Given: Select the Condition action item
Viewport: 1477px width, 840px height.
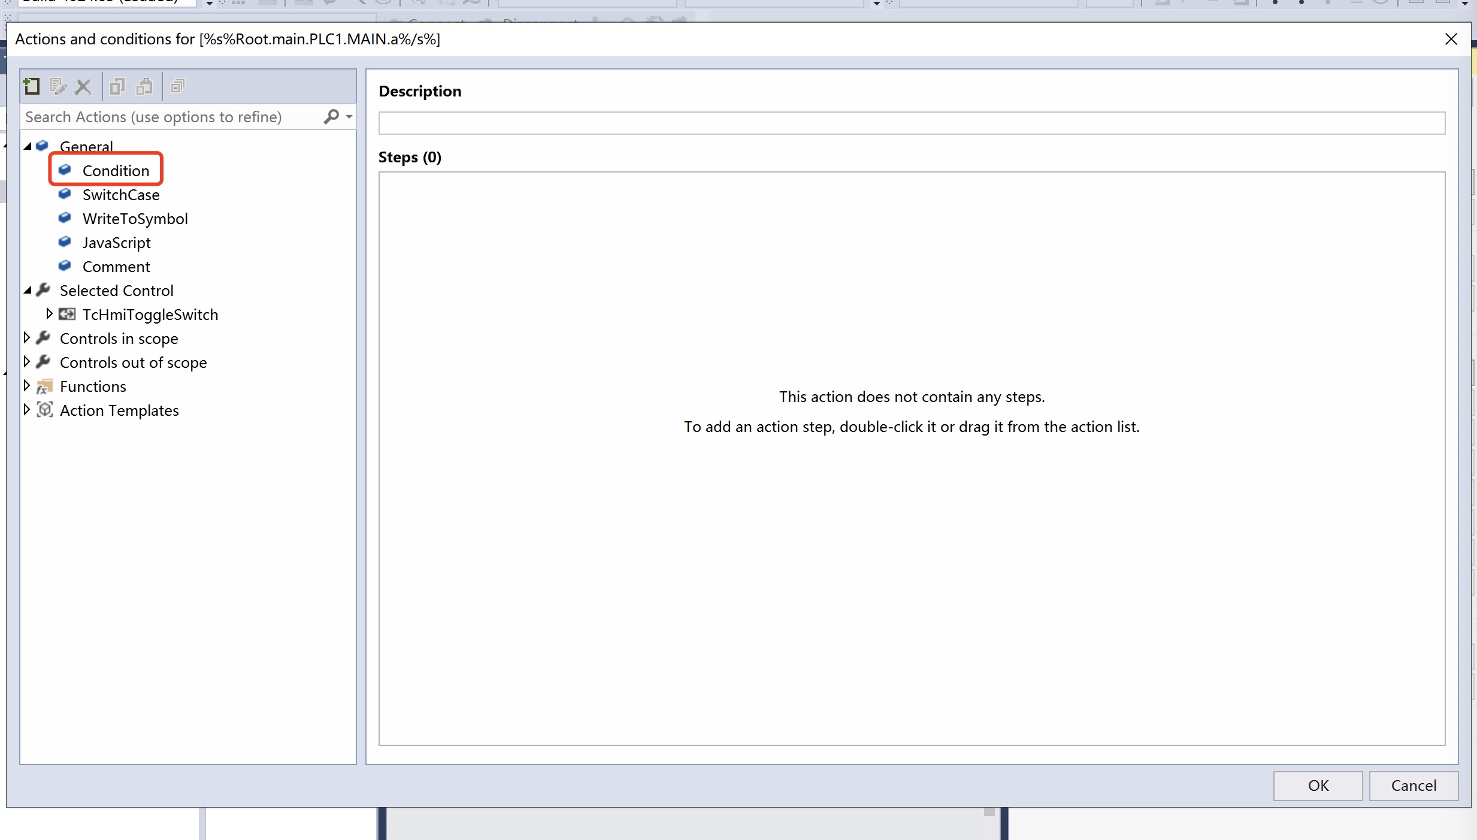Looking at the screenshot, I should pyautogui.click(x=116, y=171).
